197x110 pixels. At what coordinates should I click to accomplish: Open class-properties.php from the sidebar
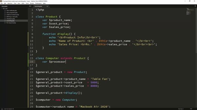pos(12,13)
